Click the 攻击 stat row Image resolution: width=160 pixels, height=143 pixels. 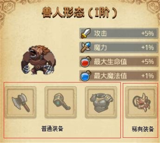point(119,33)
